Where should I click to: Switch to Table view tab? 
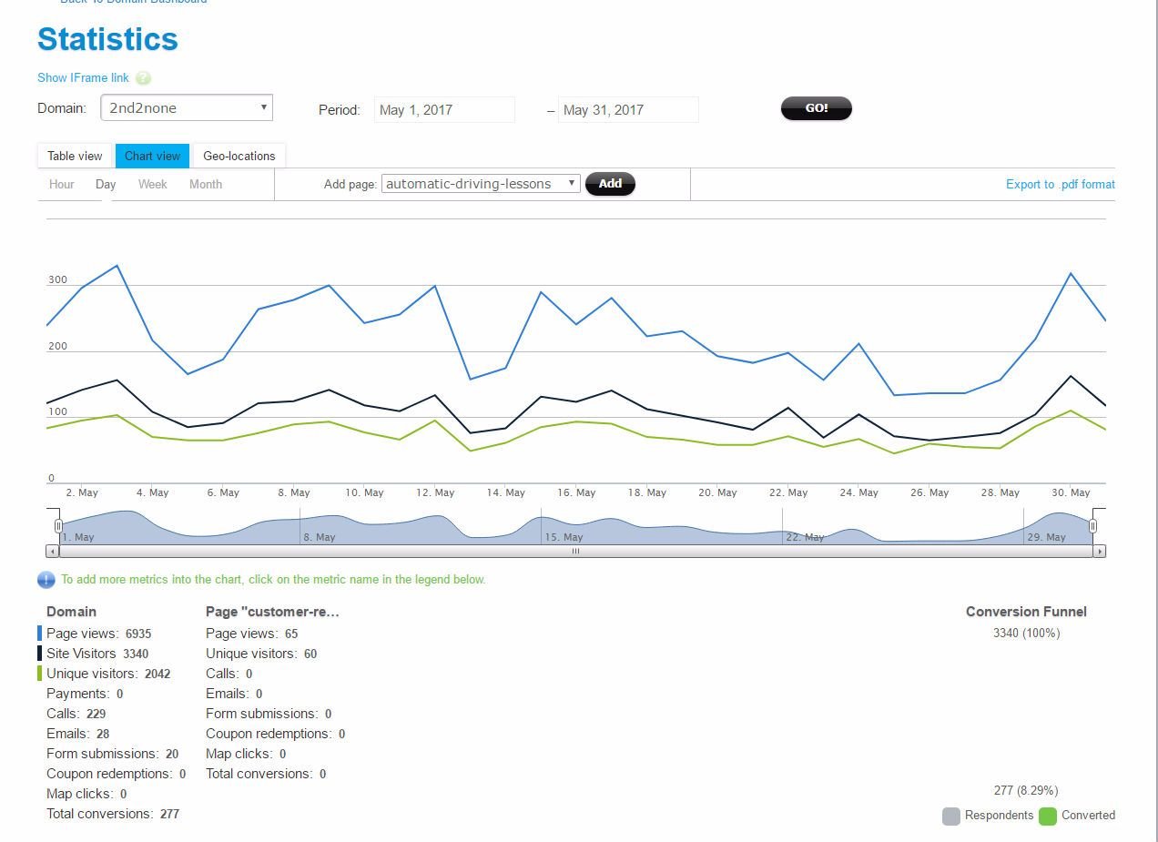pyautogui.click(x=75, y=156)
